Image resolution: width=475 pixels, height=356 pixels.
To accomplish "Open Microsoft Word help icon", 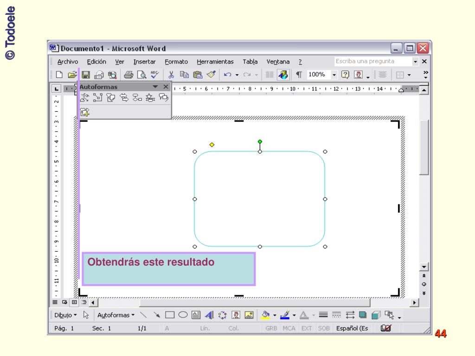I will 345,75.
